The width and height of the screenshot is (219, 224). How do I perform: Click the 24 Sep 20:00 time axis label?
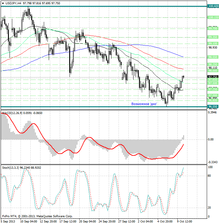(x=107, y=222)
